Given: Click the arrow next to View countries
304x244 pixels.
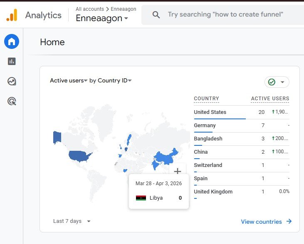Looking at the screenshot, I should click(x=289, y=221).
